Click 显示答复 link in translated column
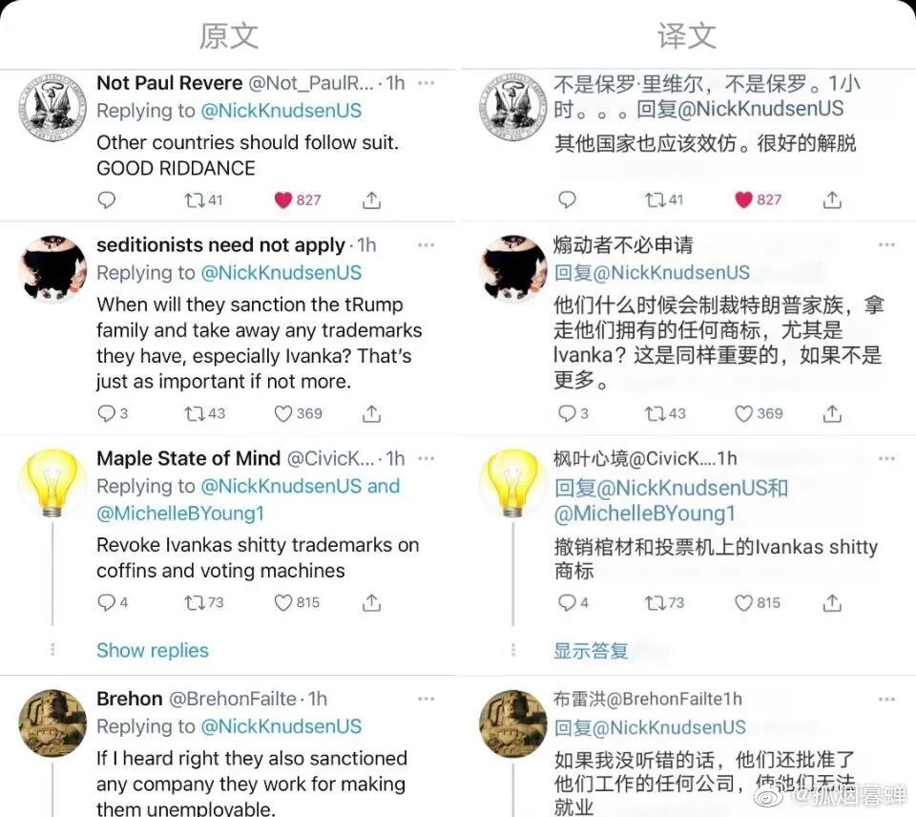916x817 pixels. [591, 650]
